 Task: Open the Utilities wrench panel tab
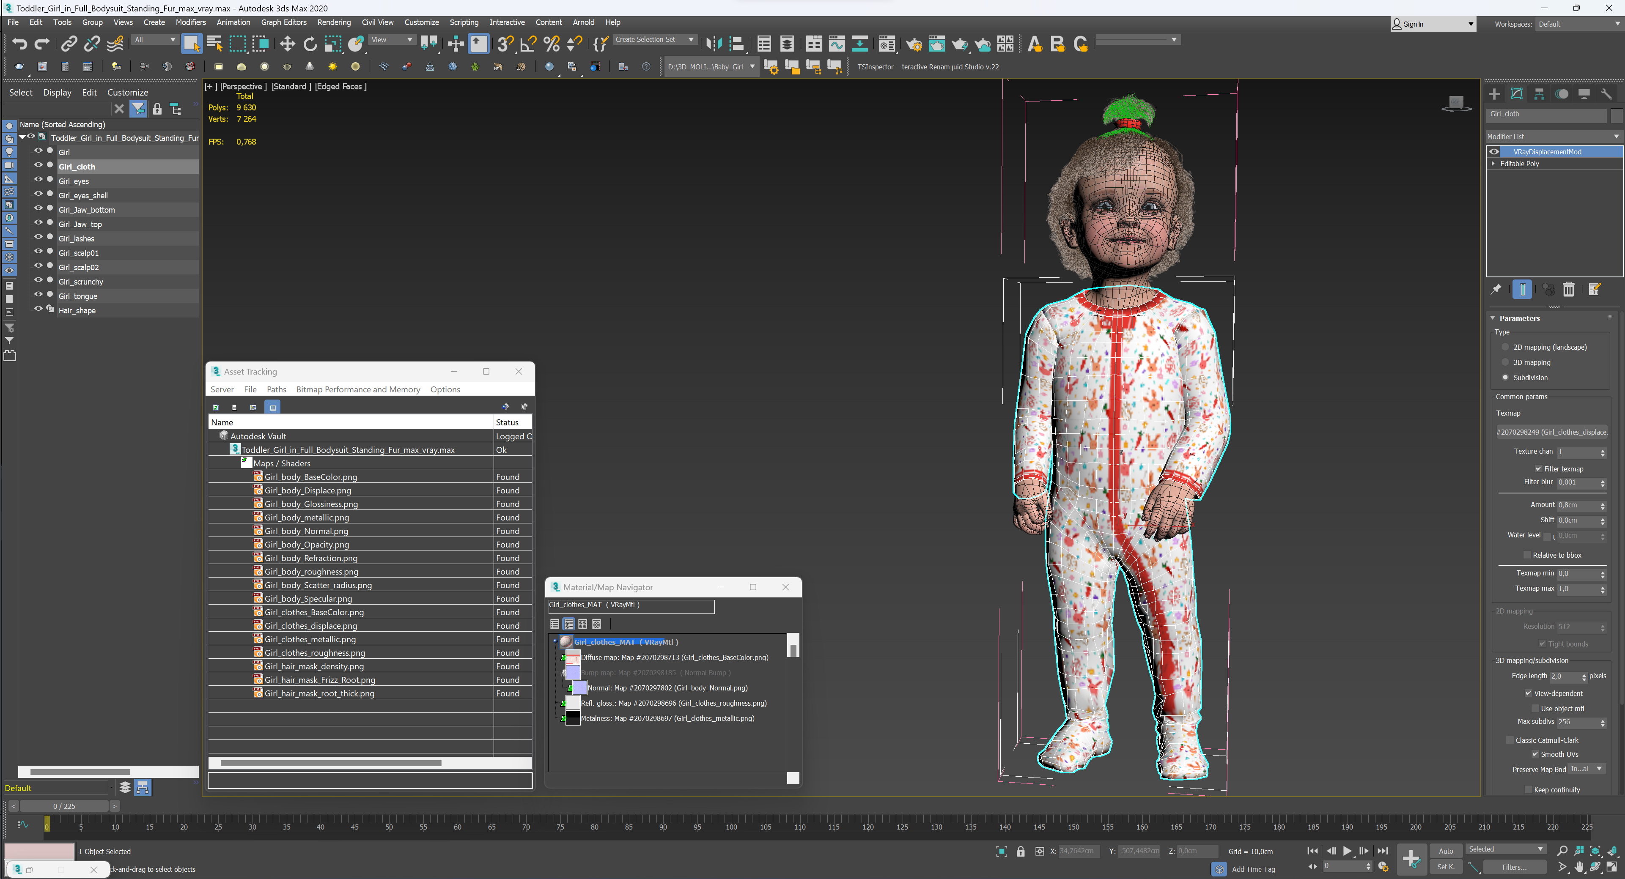pos(1607,94)
